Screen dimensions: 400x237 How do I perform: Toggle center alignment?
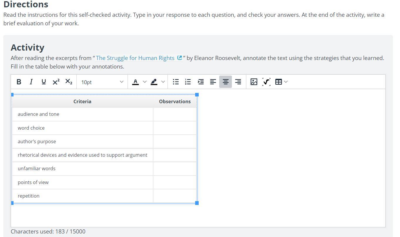[x=225, y=82]
